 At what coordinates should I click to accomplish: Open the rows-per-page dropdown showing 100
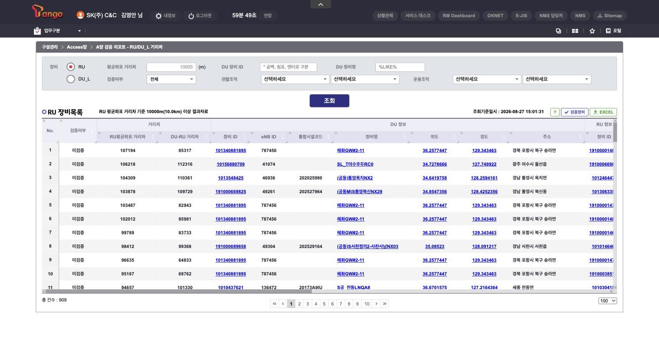pyautogui.click(x=608, y=301)
